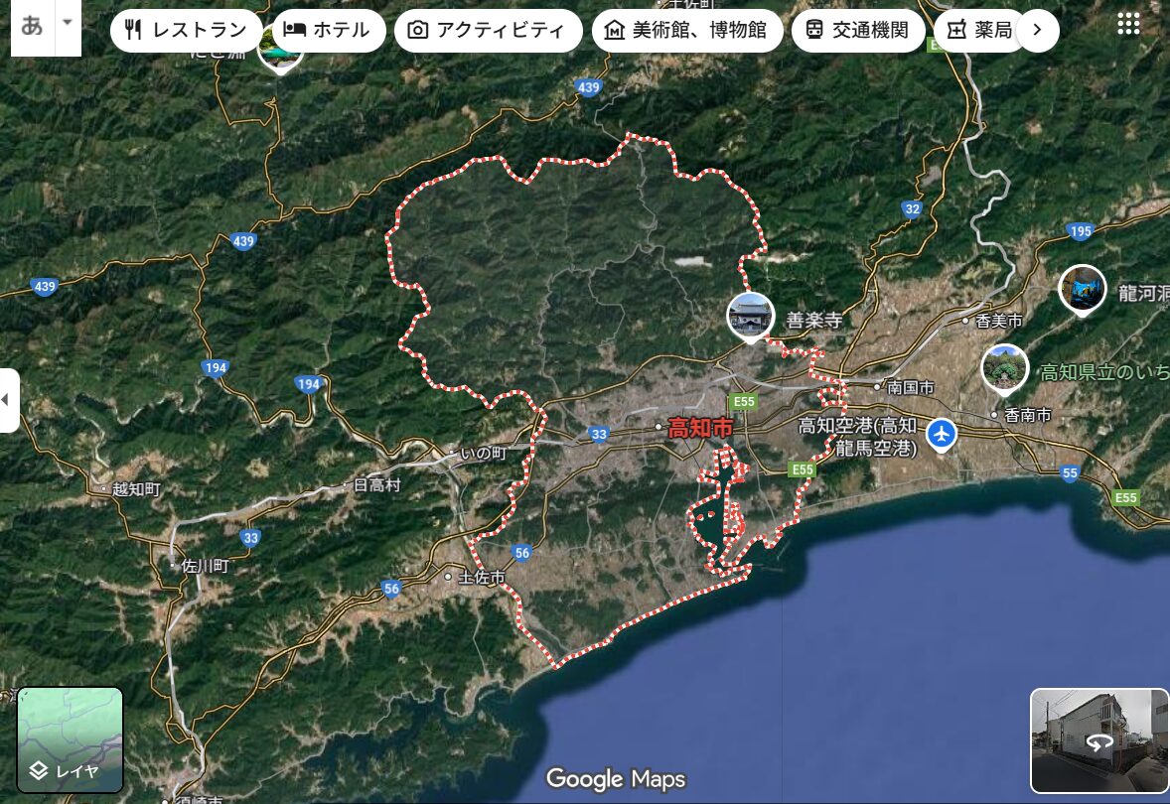Click the 高知市 city label
1170x804 pixels.
click(x=700, y=429)
